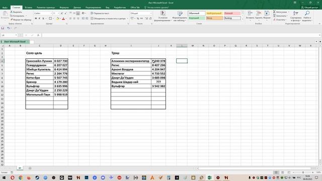Switch to the Данные tab
Screen dimensions: 322x181
point(77,8)
